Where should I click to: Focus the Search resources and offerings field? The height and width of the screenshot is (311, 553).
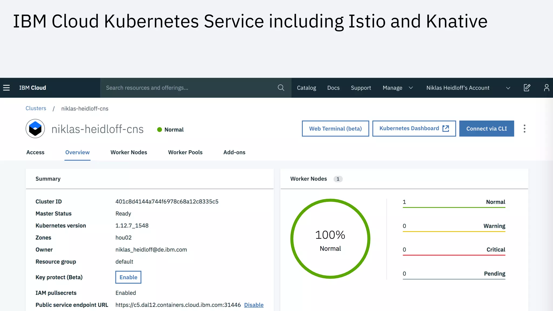[196, 88]
